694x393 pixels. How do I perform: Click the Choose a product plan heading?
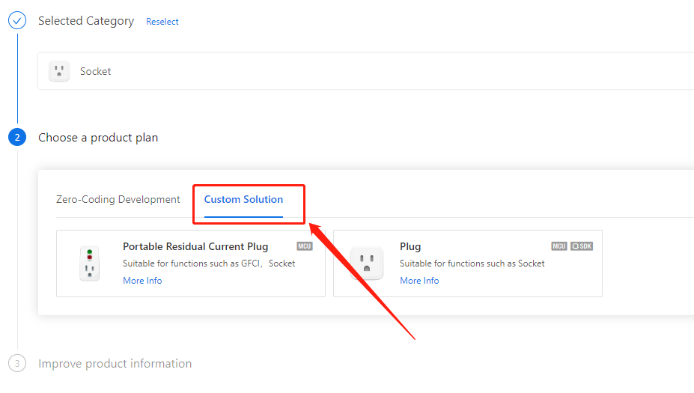coord(98,138)
